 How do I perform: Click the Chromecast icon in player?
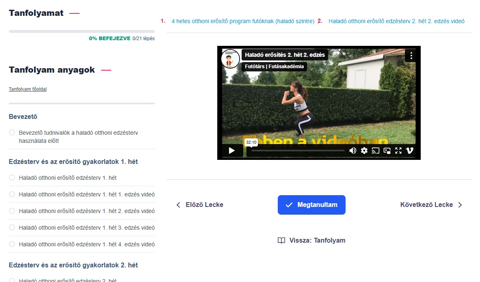point(376,151)
